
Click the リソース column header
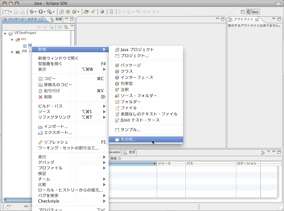(171, 163)
